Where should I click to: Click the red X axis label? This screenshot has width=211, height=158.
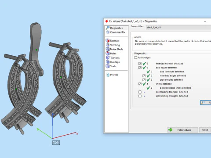77,133
